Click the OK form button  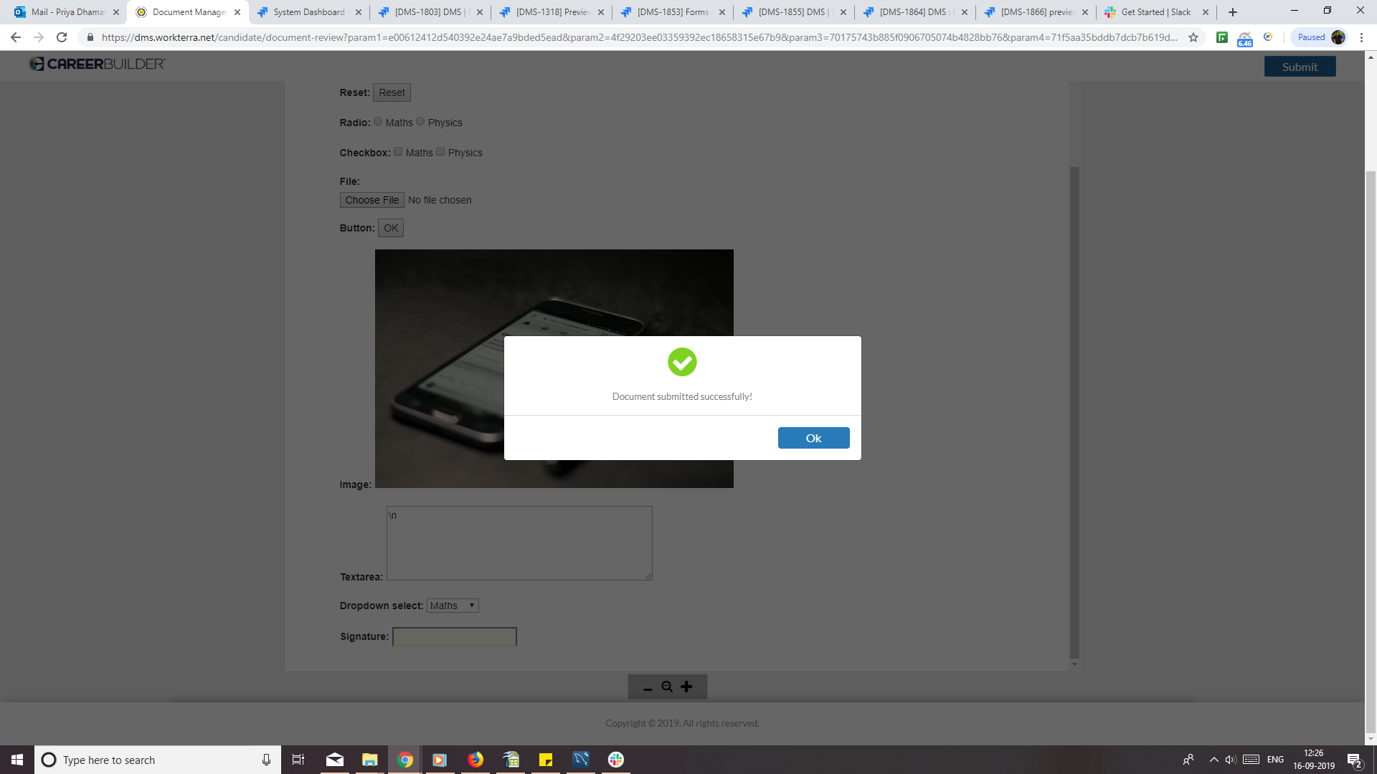tap(391, 228)
